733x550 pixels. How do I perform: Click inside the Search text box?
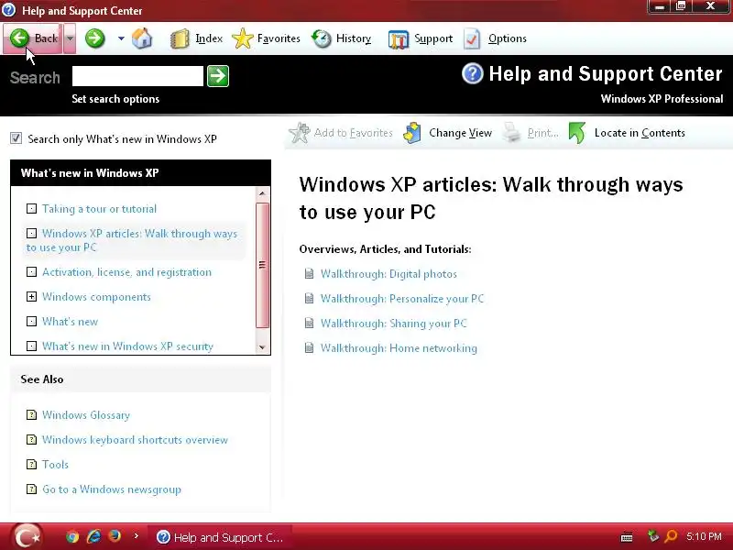pyautogui.click(x=138, y=76)
